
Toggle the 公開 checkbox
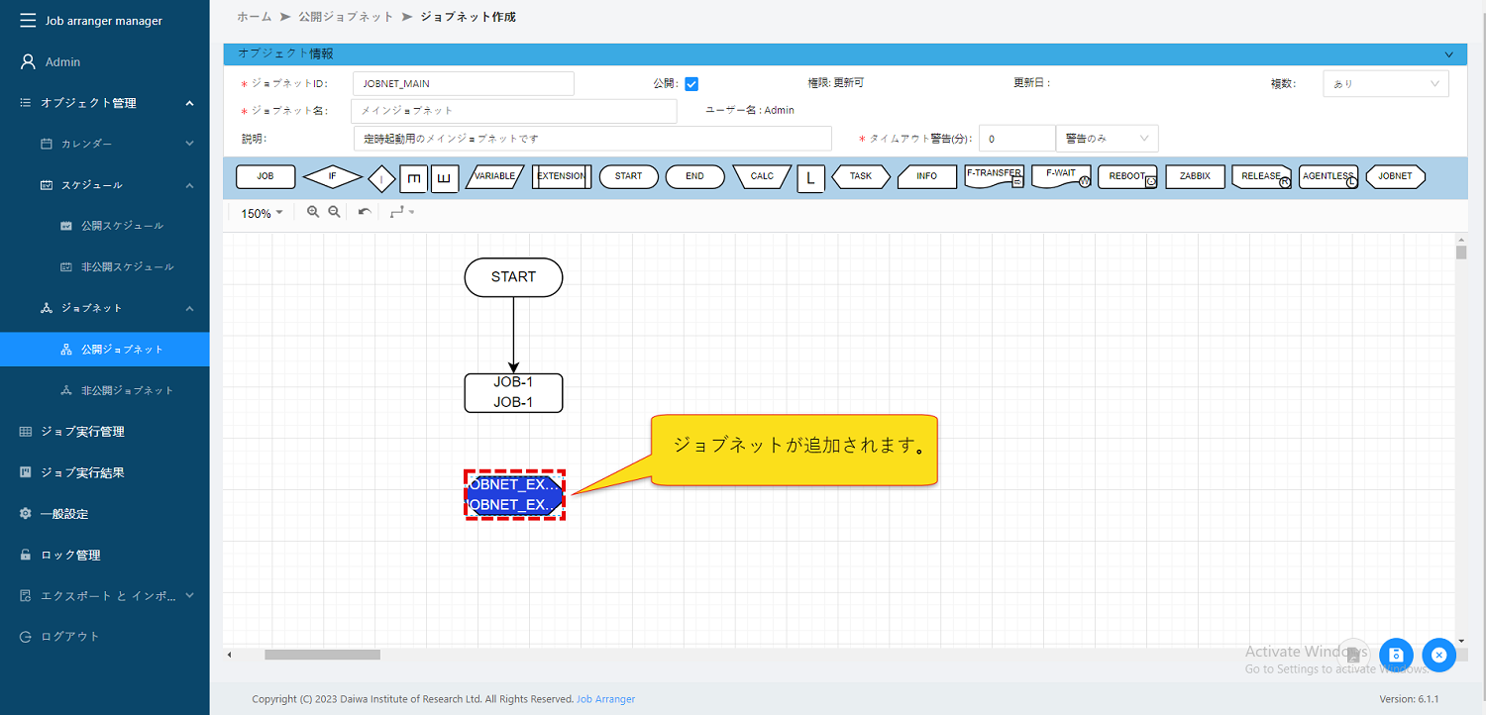click(691, 84)
